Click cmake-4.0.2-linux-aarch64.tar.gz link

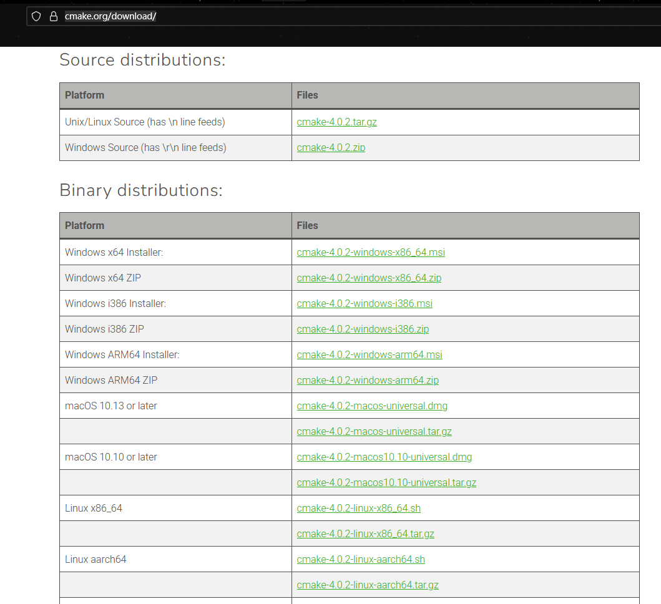click(367, 585)
